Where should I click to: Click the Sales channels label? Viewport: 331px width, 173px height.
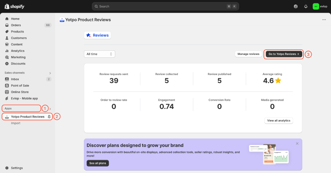coord(15,73)
